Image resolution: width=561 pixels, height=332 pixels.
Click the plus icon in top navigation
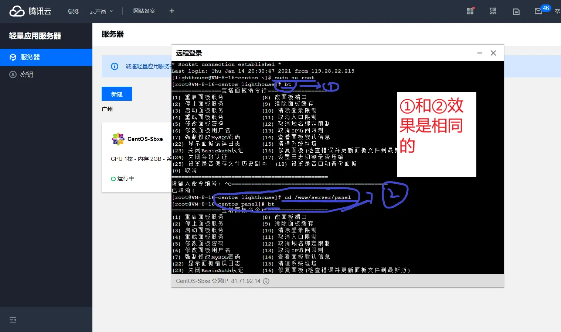171,11
